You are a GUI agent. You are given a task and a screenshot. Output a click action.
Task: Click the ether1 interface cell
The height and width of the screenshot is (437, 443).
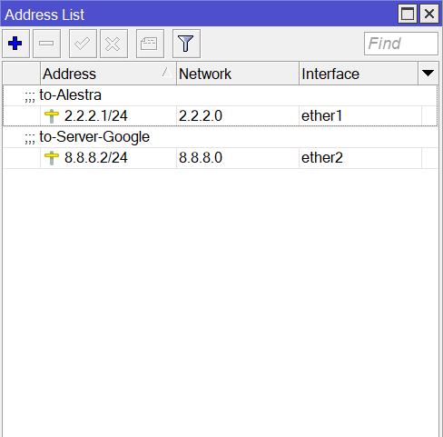(x=360, y=116)
